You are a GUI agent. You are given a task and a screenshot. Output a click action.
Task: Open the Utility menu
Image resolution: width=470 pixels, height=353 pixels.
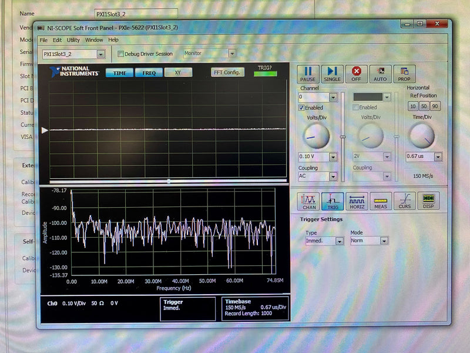(x=73, y=40)
